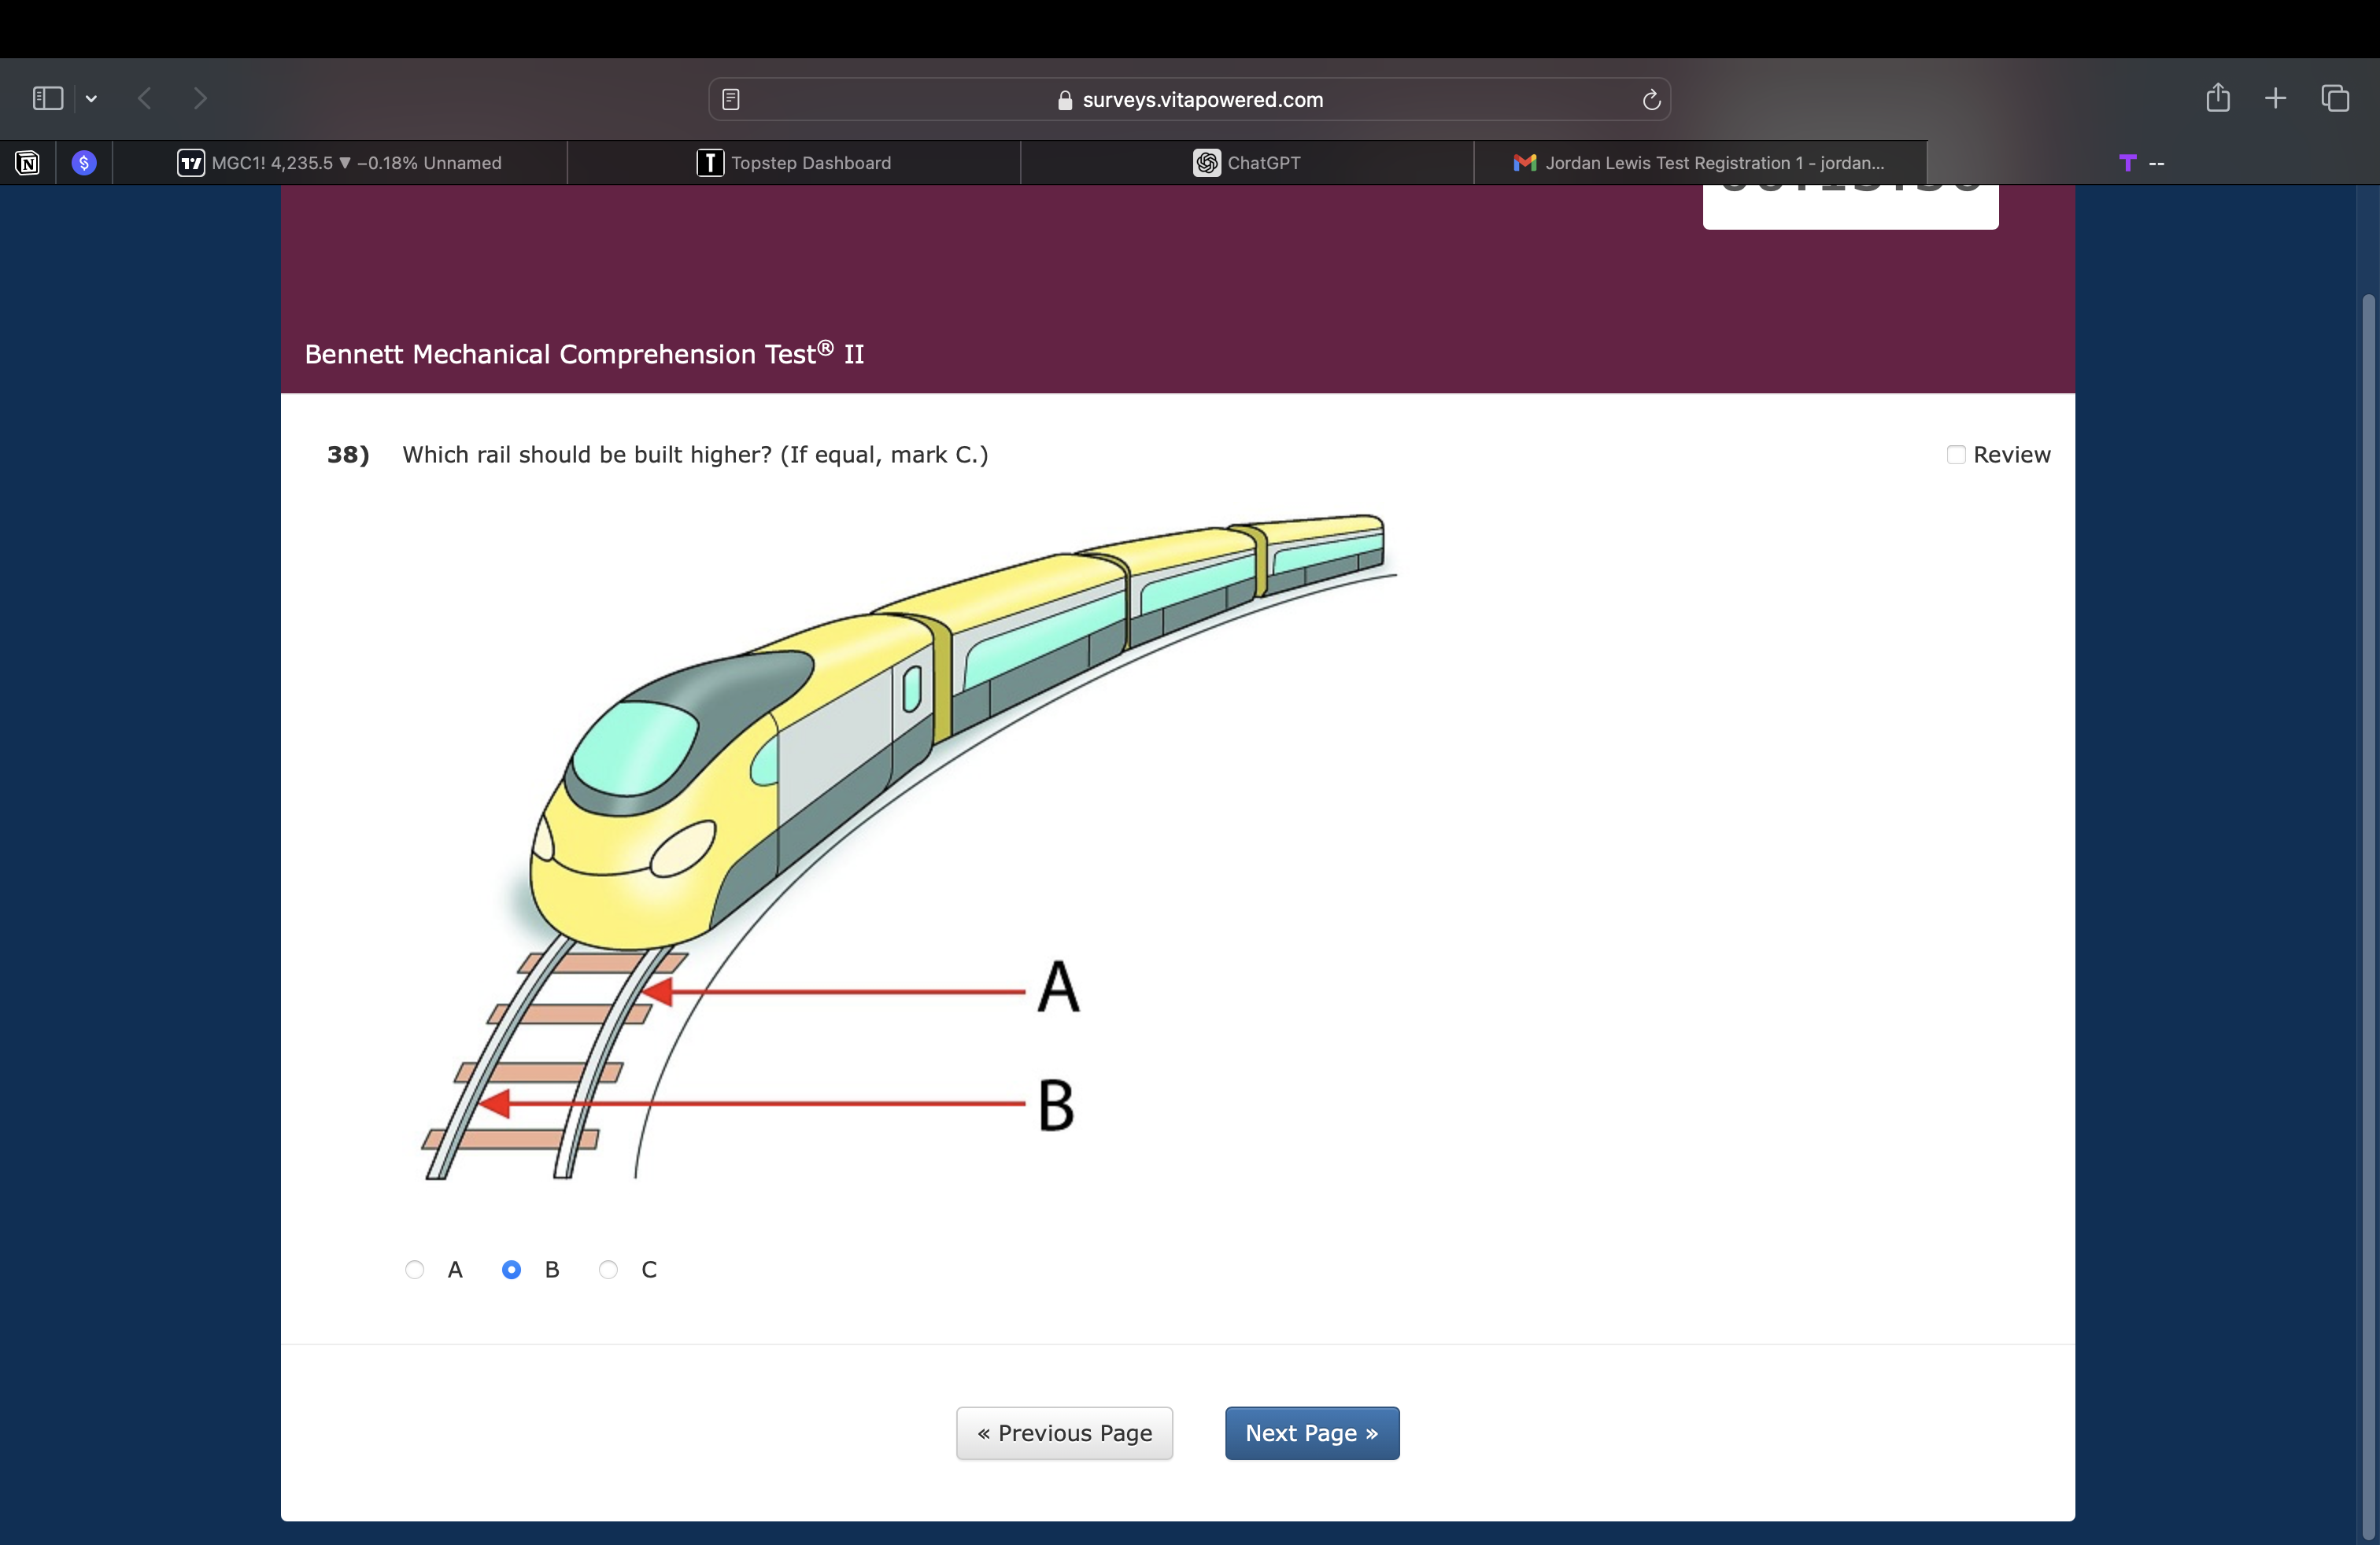Open a new tab with plus
Viewport: 2380px width, 1545px height.
tap(2275, 98)
